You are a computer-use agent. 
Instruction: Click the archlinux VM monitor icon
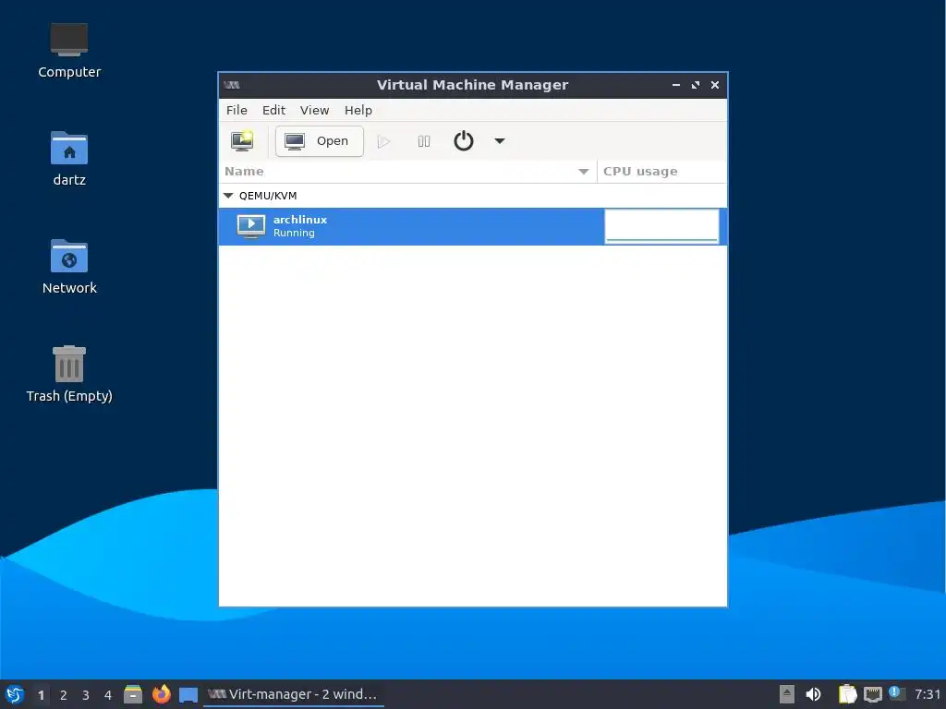[251, 226]
